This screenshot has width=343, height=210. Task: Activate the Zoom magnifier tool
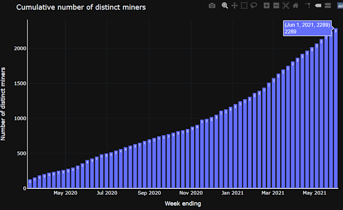(225, 5)
